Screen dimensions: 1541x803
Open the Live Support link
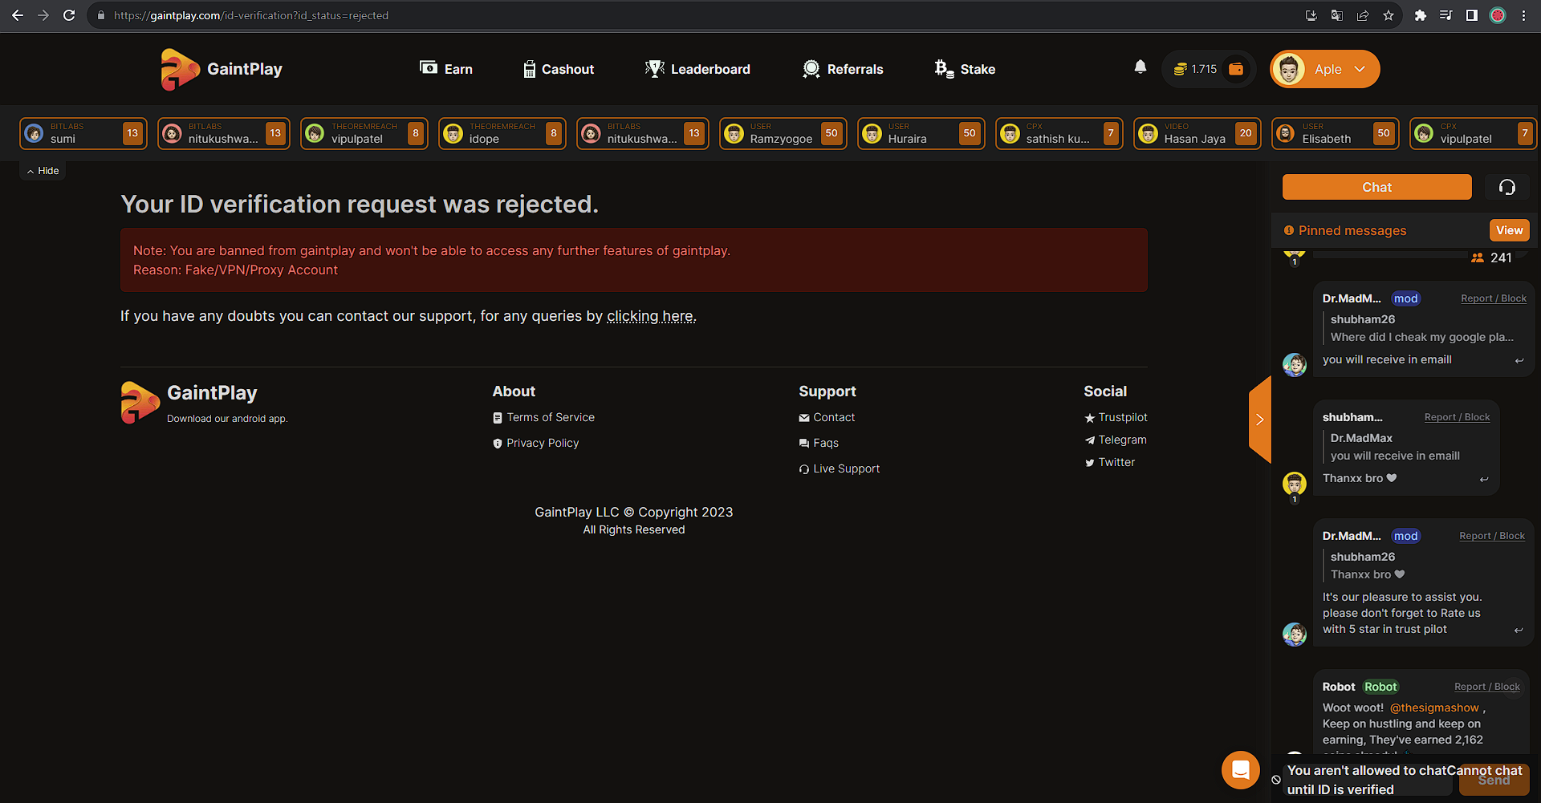[840, 468]
